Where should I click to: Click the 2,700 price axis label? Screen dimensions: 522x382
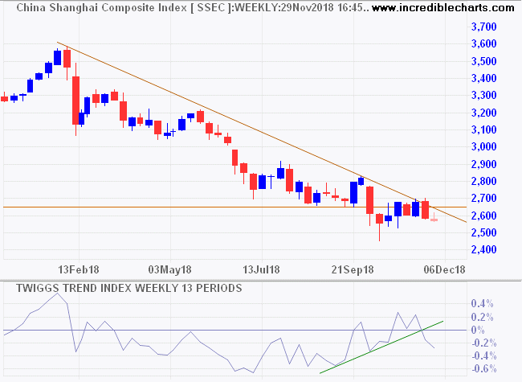point(483,199)
